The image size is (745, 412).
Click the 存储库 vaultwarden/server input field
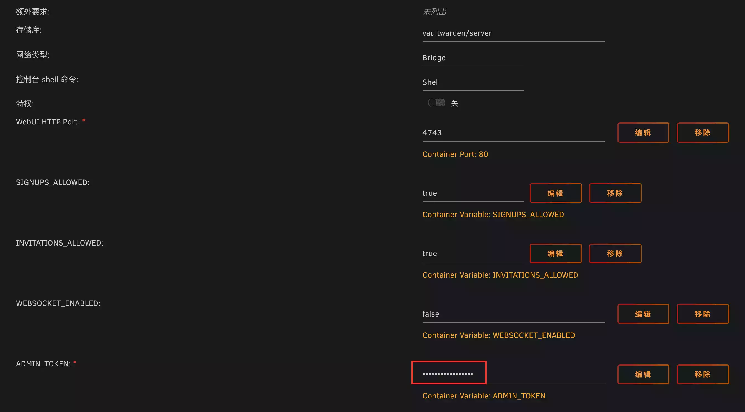click(x=513, y=33)
